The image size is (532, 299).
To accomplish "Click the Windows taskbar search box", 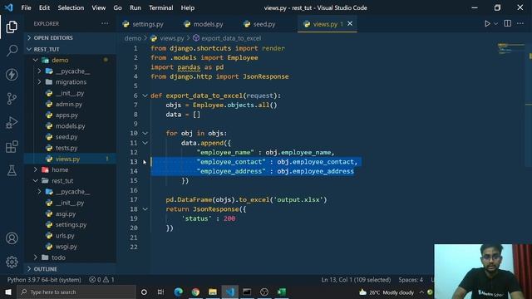I will pyautogui.click(x=76, y=292).
